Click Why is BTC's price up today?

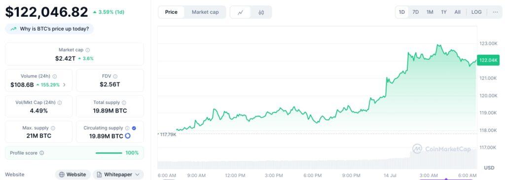[x=49, y=29]
